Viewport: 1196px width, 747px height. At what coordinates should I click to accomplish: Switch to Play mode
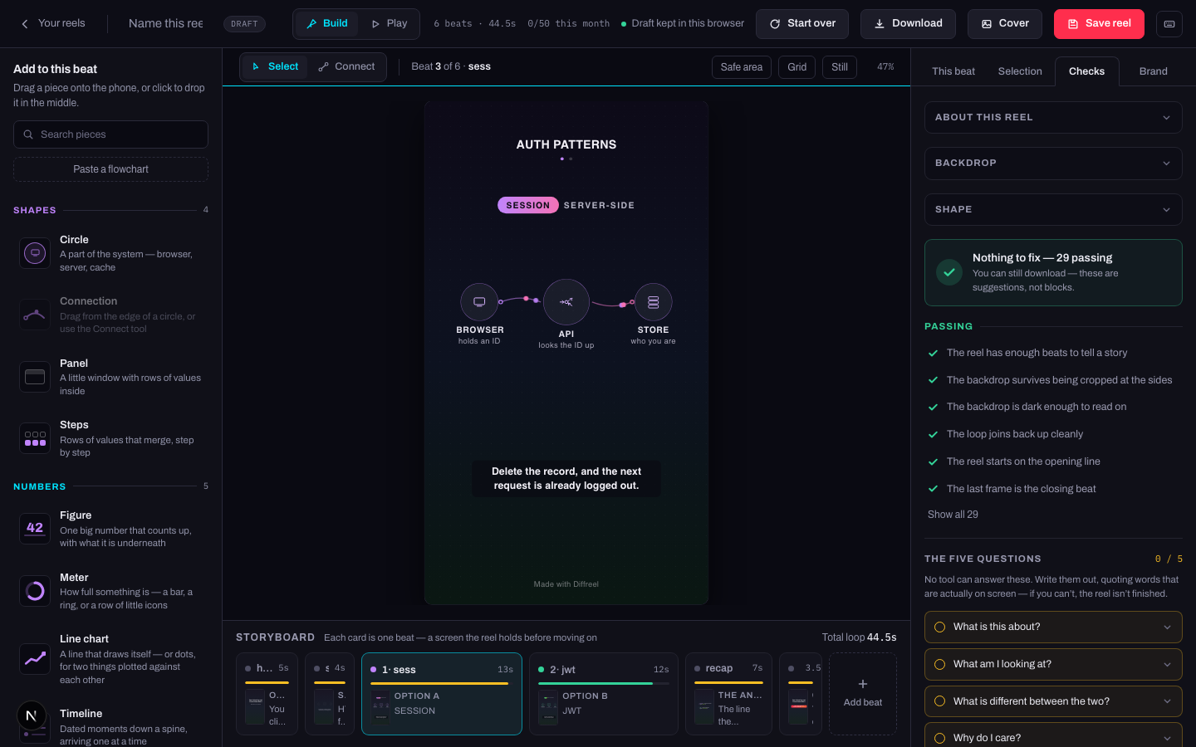tap(389, 24)
